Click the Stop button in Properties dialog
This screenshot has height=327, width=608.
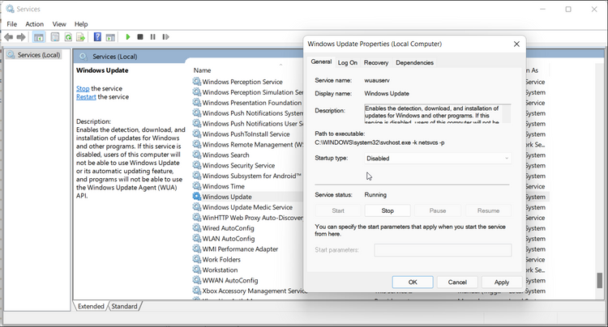point(387,210)
